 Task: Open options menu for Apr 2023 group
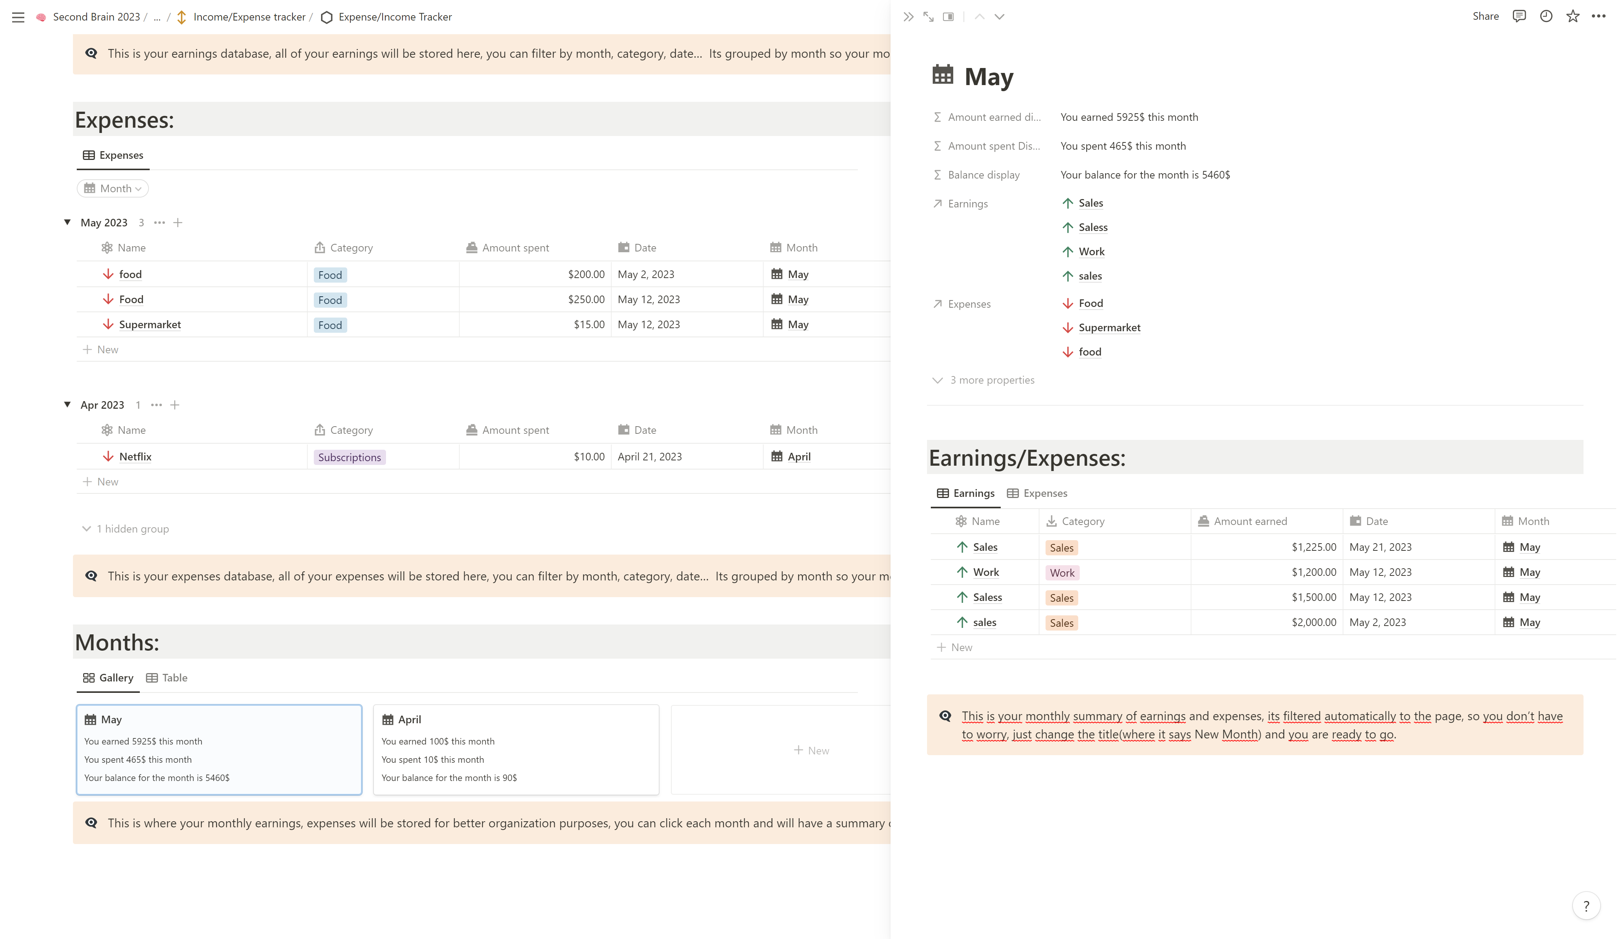[156, 406]
